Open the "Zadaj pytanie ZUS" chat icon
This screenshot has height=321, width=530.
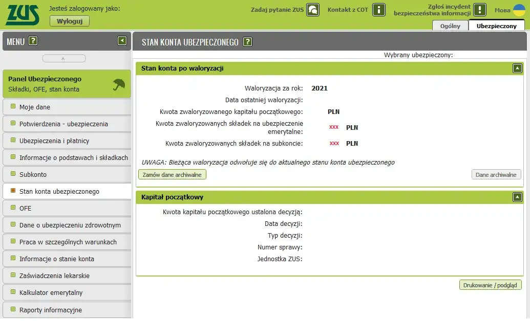click(312, 9)
